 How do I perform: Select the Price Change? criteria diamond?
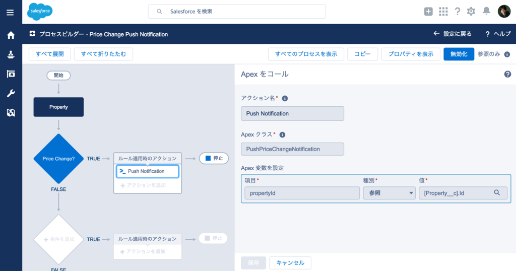point(58,159)
